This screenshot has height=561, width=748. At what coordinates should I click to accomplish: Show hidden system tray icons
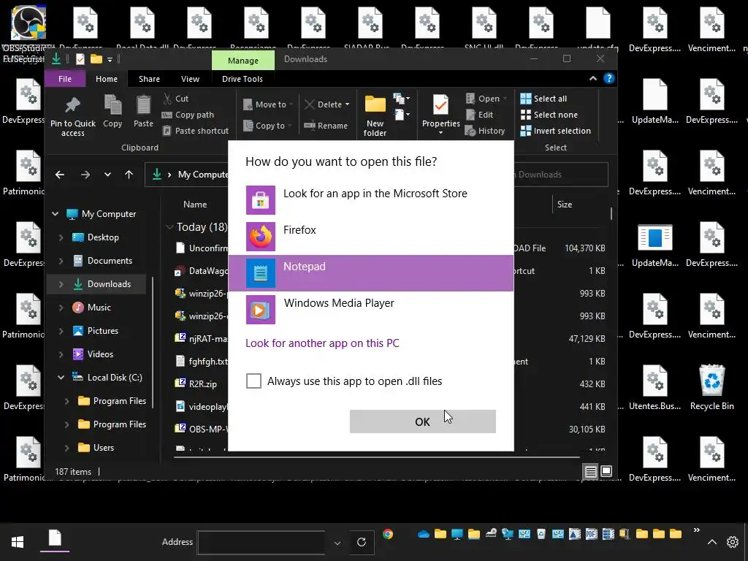click(711, 542)
